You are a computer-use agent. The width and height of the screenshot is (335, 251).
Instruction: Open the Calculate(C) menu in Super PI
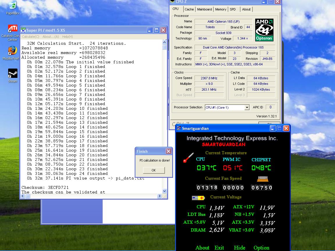tap(31, 37)
